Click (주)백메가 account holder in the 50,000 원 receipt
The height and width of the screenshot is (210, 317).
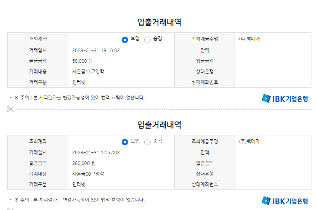click(x=249, y=39)
